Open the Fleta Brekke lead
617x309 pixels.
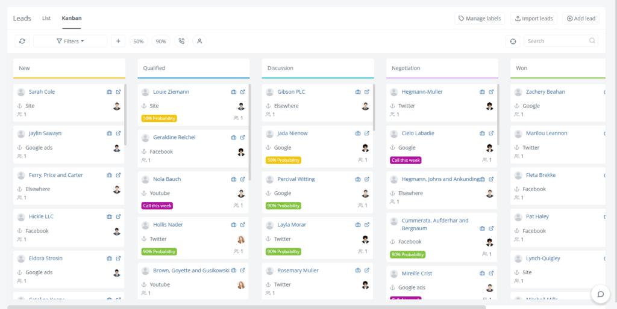pos(540,175)
